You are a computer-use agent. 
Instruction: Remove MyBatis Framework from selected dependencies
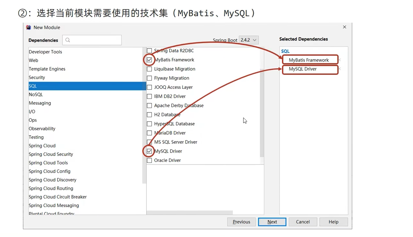340,60
